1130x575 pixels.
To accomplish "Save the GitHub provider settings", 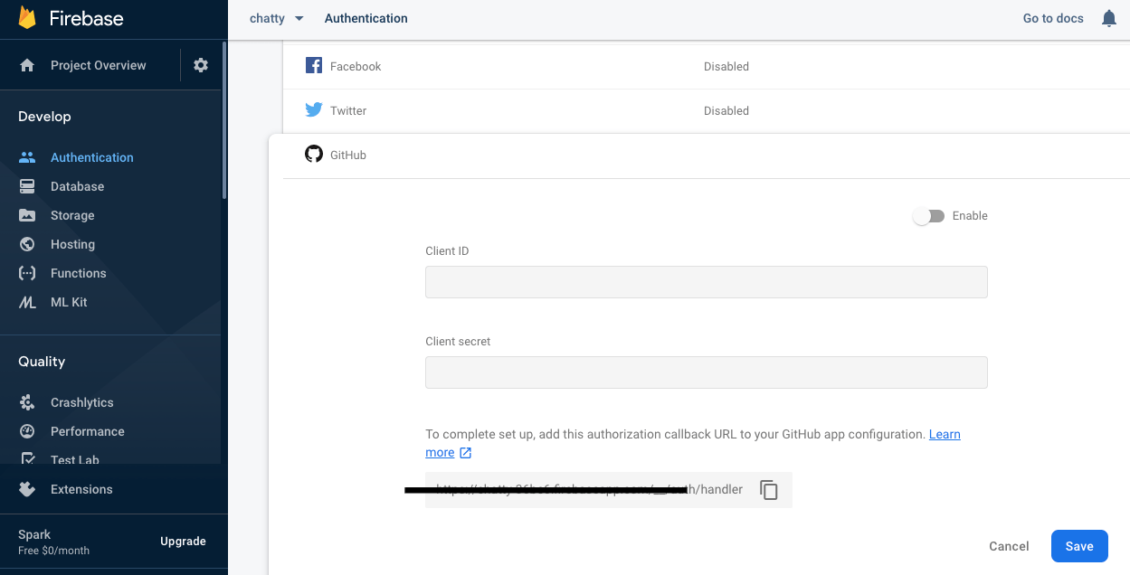I will (1079, 546).
